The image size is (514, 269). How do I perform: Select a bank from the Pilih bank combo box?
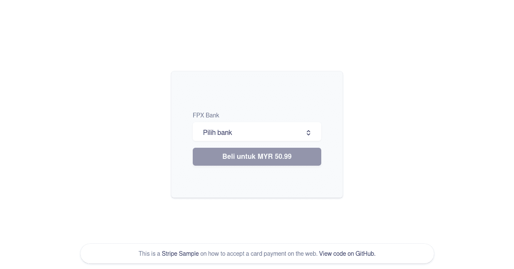[x=257, y=132]
